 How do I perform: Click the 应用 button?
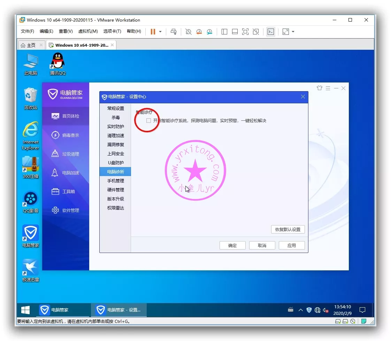pos(292,245)
